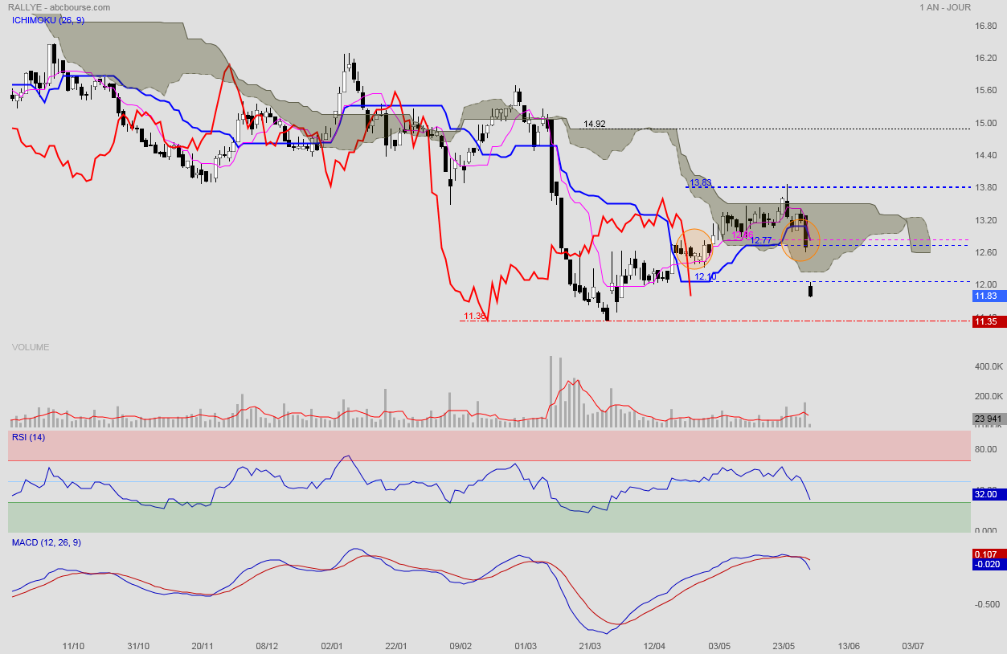Viewport: 1007px width, 654px height.
Task: Click the 03/05 date axis label
Action: [719, 646]
